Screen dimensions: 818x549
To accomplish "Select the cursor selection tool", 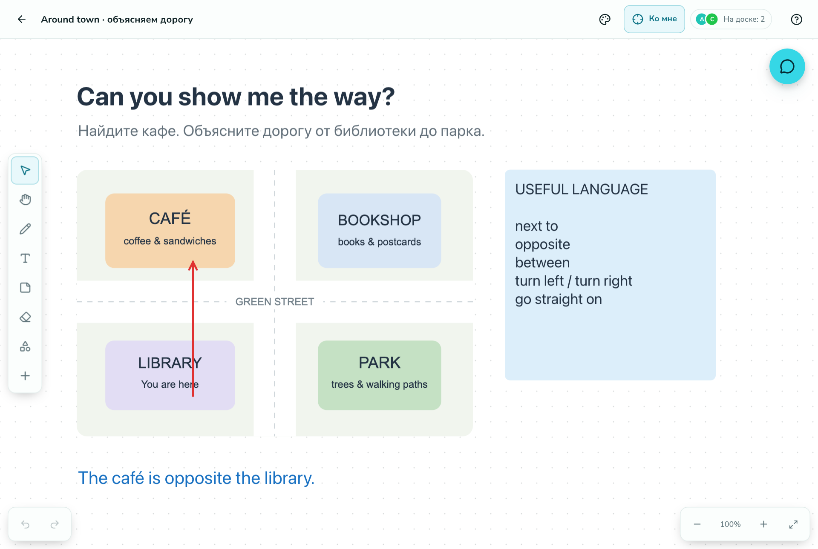I will click(25, 171).
